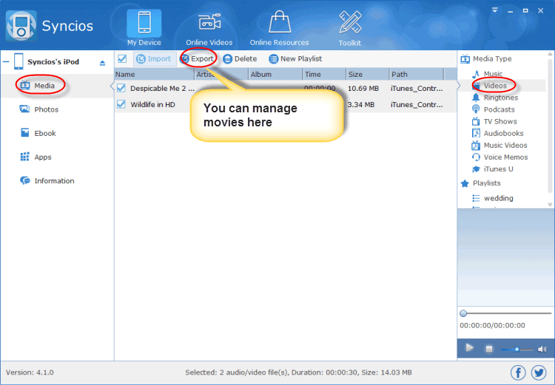Open Online Resources tab
This screenshot has width=555, height=385.
(x=279, y=28)
